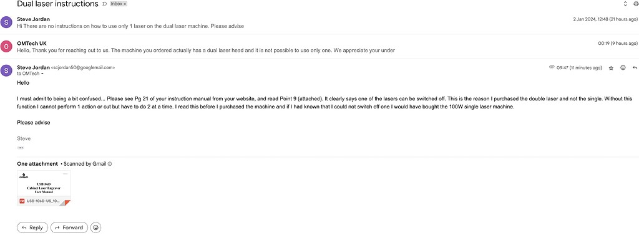Screen dimensions: 639x248
Task: Click the pink OMTech UK avatar
Action: click(x=6, y=47)
